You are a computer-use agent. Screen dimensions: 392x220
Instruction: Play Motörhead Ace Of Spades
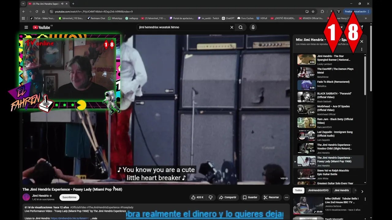click(330, 110)
